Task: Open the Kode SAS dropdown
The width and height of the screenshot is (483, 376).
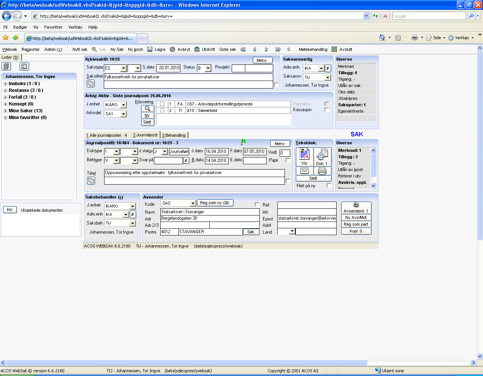Action: (x=193, y=203)
